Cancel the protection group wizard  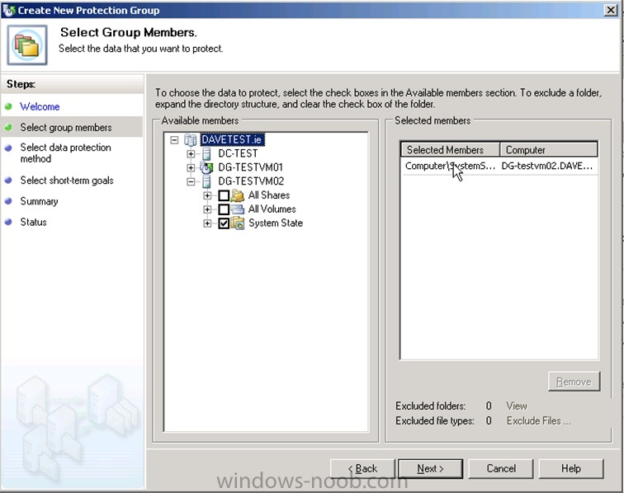coord(501,469)
